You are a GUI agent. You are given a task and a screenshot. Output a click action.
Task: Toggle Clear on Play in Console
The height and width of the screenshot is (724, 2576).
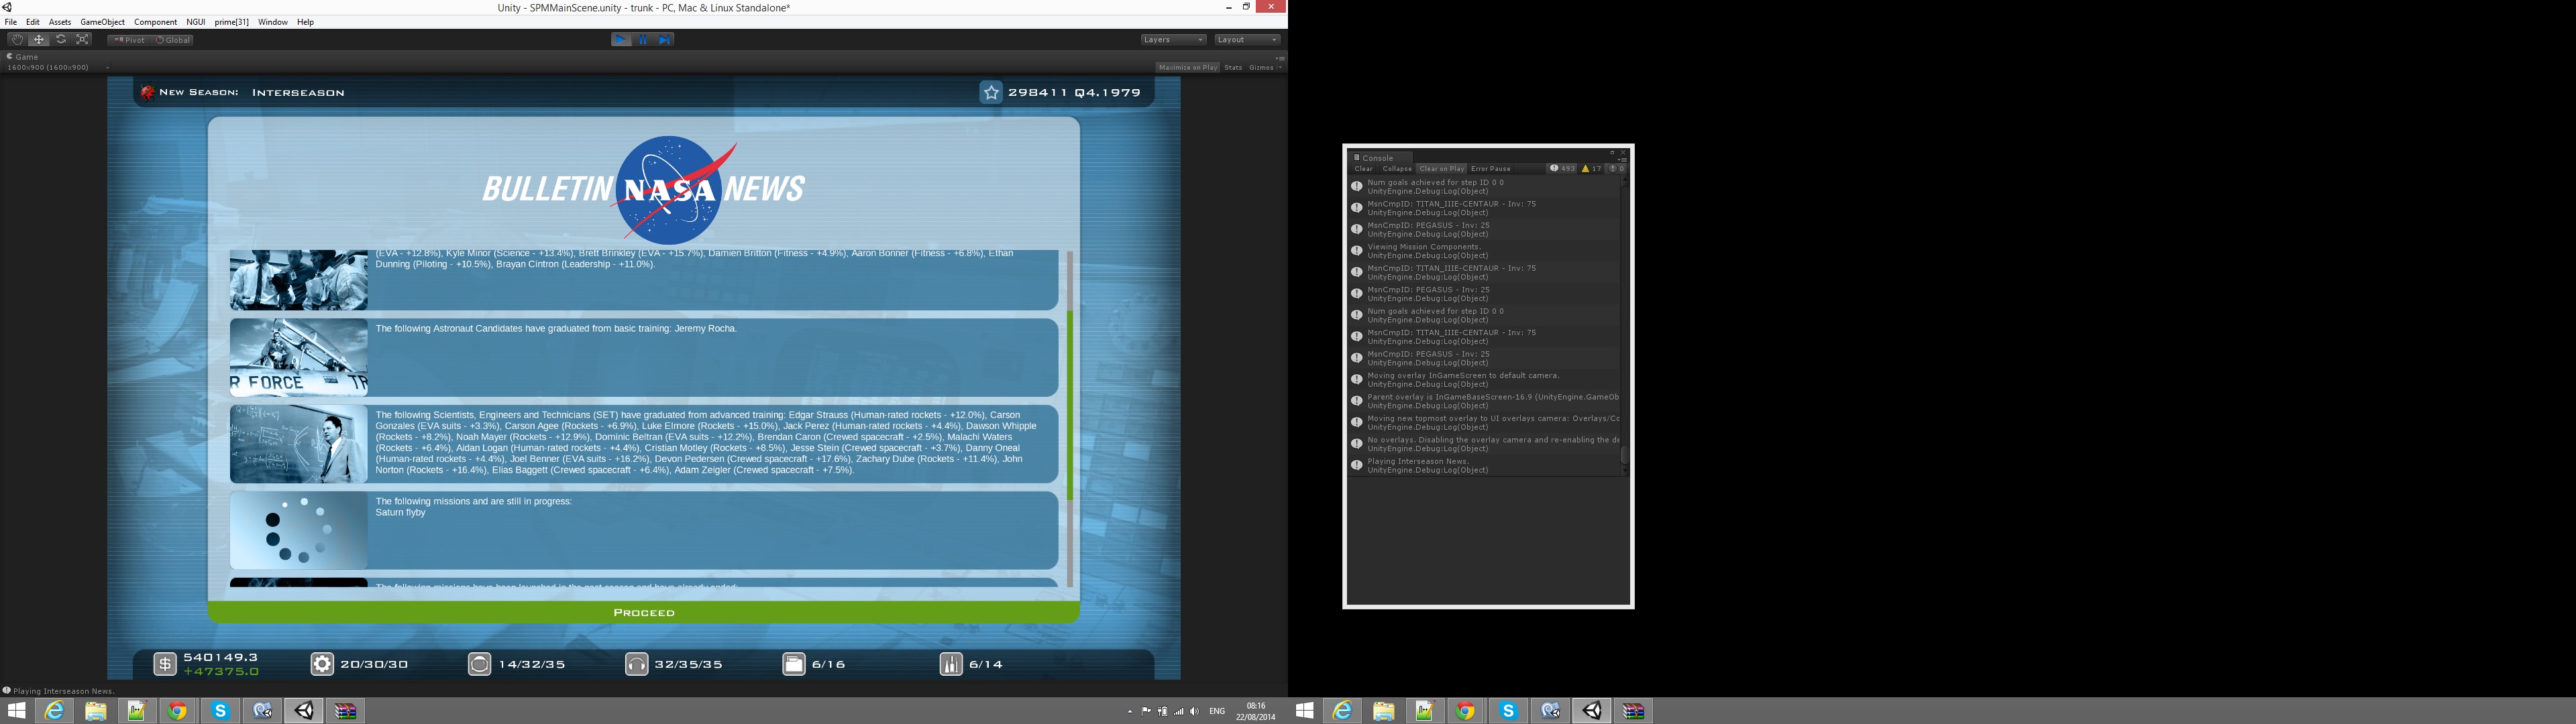[1441, 169]
